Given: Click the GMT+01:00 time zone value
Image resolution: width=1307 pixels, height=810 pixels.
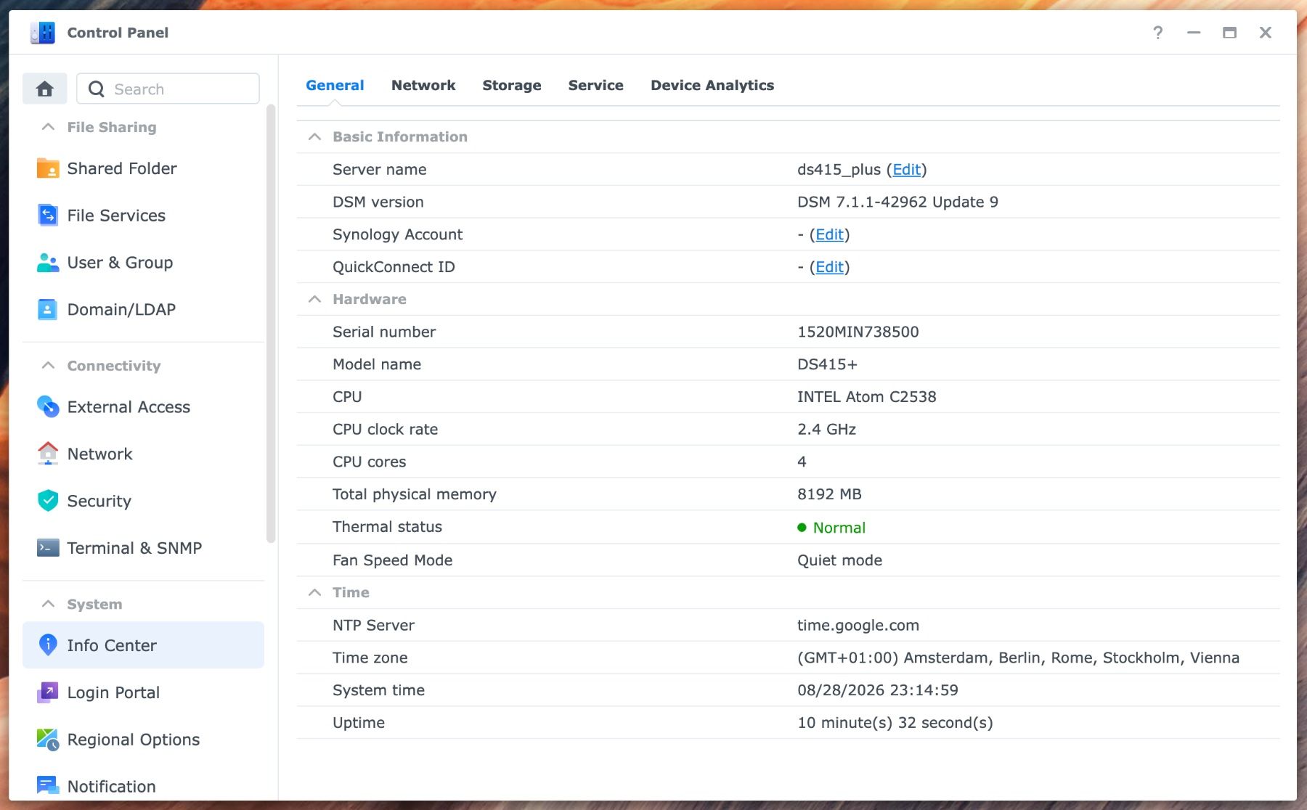Looking at the screenshot, I should click(x=1018, y=658).
